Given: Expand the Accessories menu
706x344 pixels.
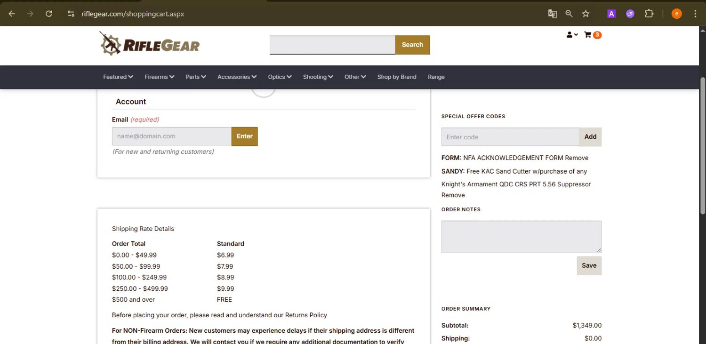Looking at the screenshot, I should click(237, 77).
